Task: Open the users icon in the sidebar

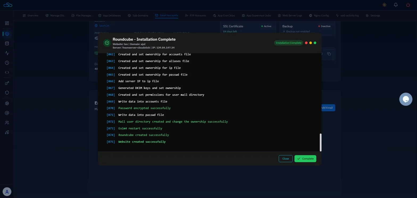Action: (7, 123)
